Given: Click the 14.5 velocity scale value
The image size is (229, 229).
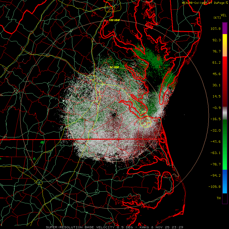Looking at the screenshot, I should pyautogui.click(x=217, y=96).
